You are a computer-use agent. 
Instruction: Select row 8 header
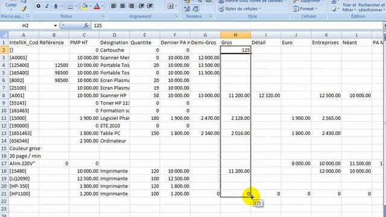click(x=4, y=95)
